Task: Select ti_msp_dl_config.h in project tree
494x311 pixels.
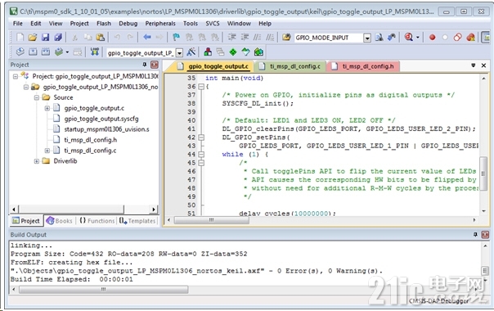Action: point(91,140)
